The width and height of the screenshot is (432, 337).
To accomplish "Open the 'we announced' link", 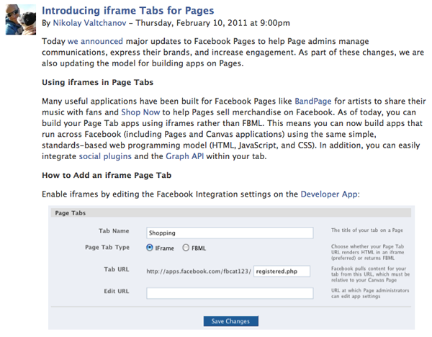I will point(96,41).
